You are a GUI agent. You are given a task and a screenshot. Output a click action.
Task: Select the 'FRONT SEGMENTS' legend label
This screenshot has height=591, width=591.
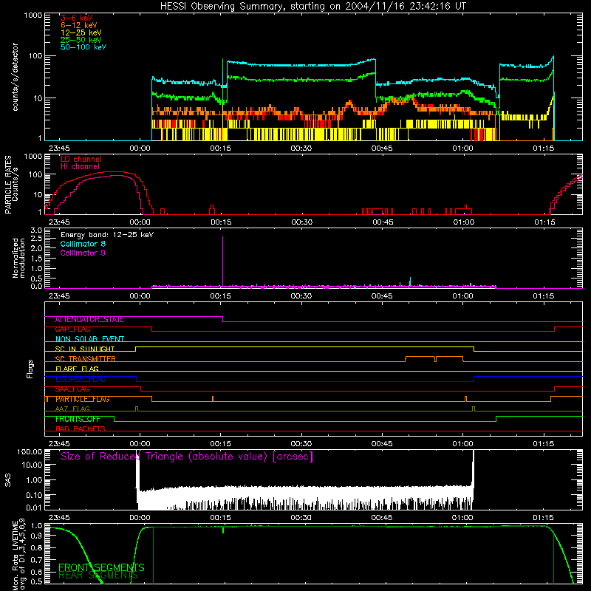click(x=101, y=567)
